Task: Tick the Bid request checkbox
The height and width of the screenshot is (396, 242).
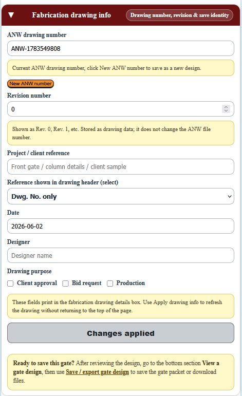Action: point(65,284)
